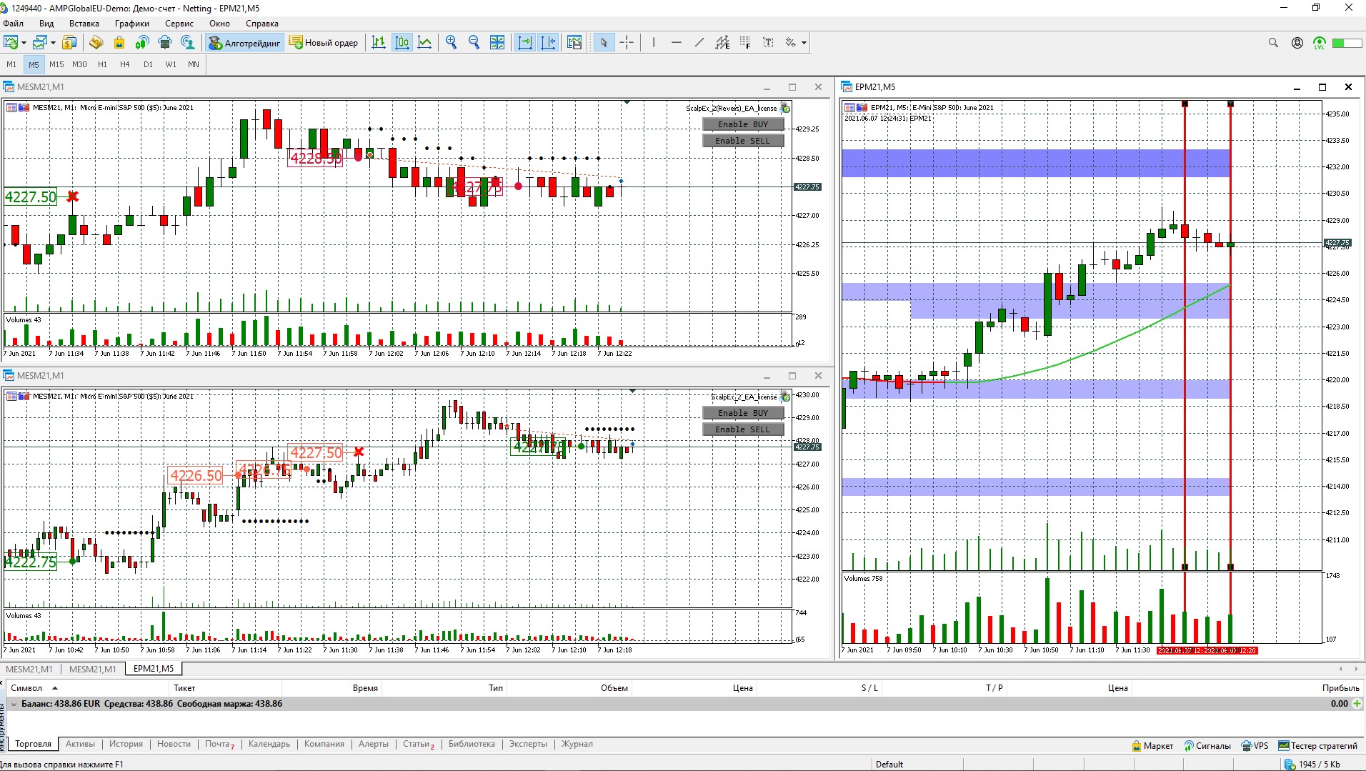Expand the drawing objects dropdown arrow
Screen dimensions: 1366x771
[804, 43]
